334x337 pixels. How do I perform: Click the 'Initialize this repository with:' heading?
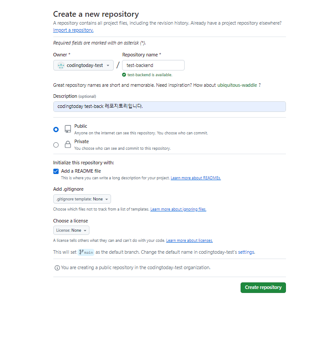(83, 163)
